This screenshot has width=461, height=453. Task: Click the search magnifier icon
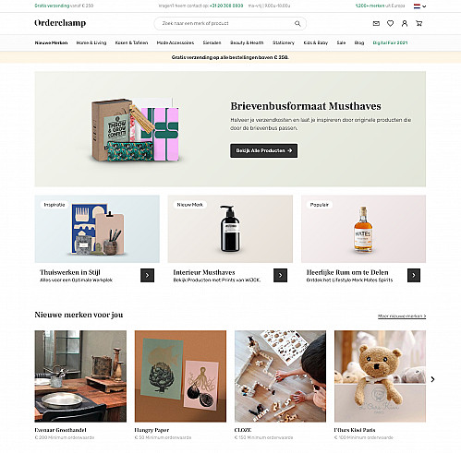tap(297, 23)
